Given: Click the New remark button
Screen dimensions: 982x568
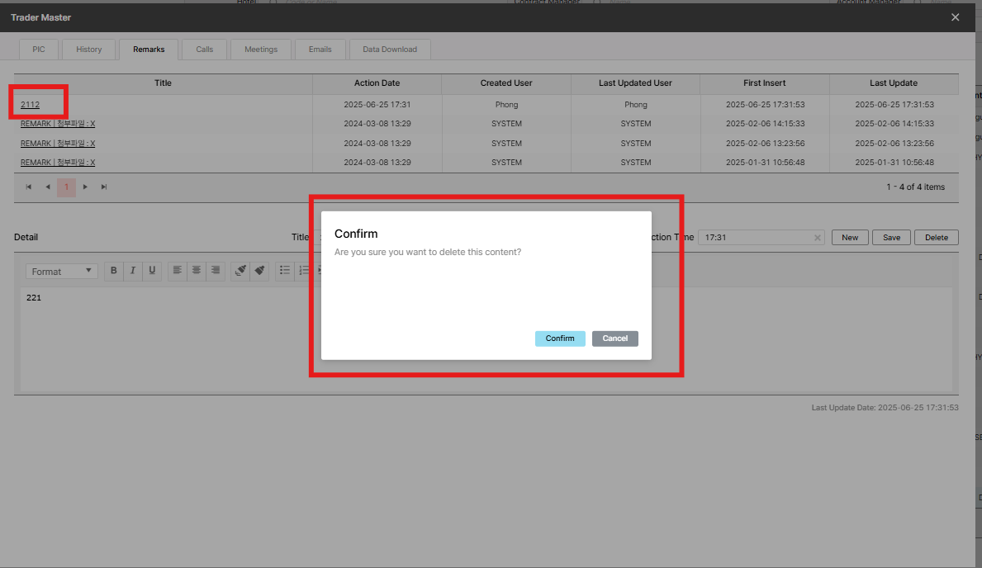Looking at the screenshot, I should (850, 237).
